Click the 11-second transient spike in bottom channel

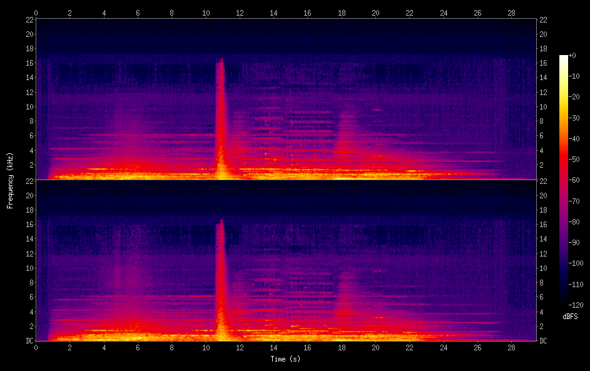coord(220,275)
